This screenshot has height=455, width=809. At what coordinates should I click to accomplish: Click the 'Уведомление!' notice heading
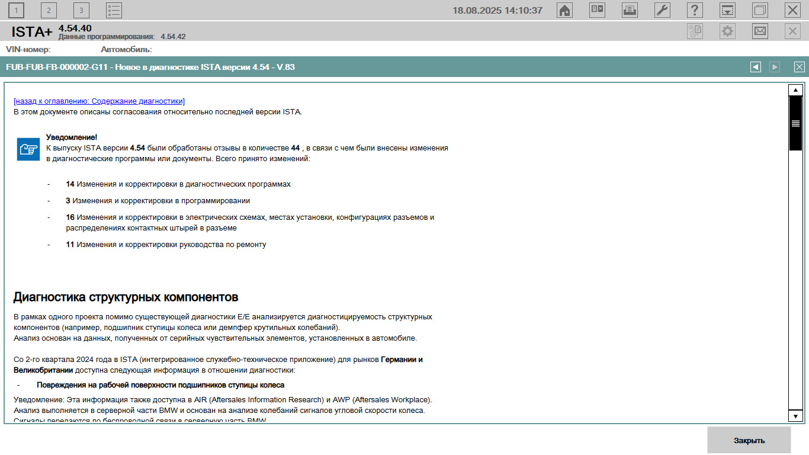tap(72, 137)
